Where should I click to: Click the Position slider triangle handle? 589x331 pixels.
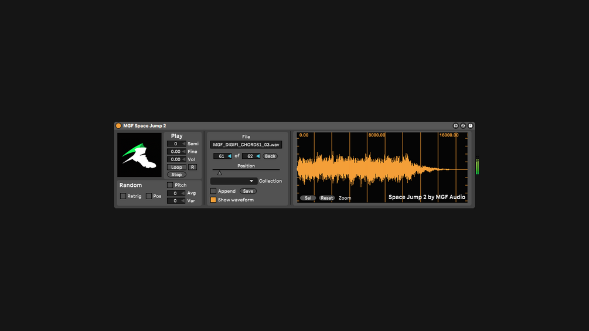pyautogui.click(x=220, y=173)
